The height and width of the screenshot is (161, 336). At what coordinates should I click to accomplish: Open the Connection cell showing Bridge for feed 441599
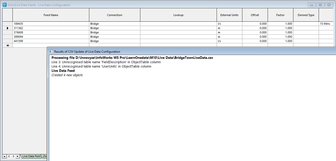coord(115,41)
